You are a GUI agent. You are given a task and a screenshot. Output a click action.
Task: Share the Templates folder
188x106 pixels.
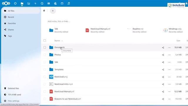(163, 69)
